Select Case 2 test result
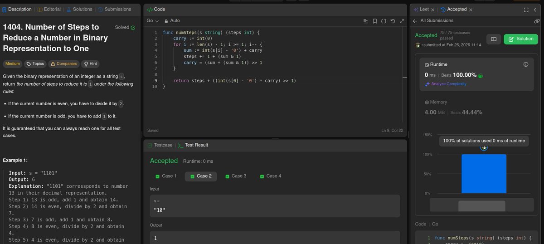 [201, 176]
